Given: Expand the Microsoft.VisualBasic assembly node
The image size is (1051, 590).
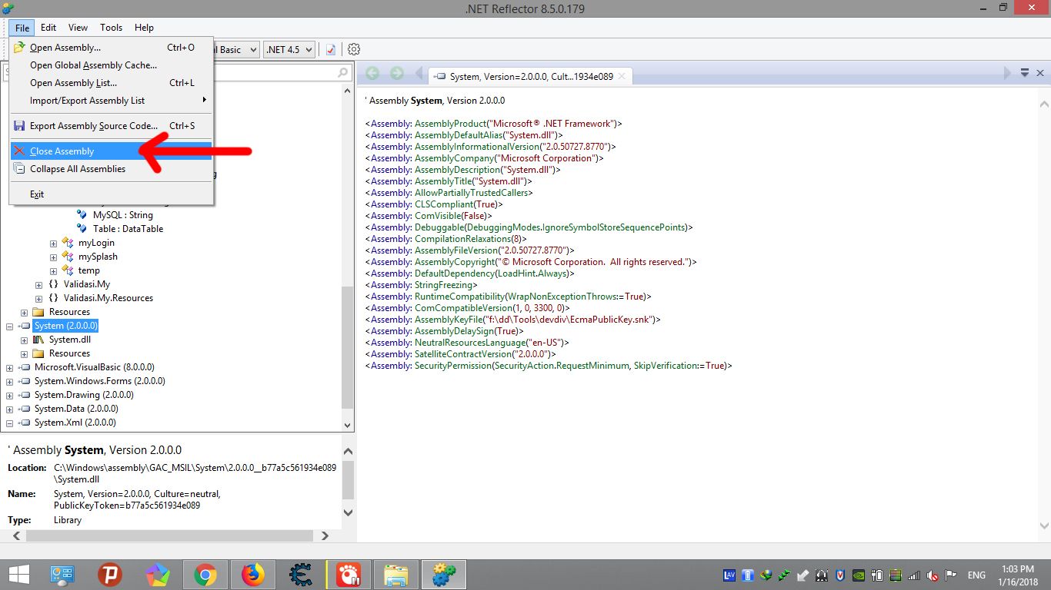Looking at the screenshot, I should 10,367.
